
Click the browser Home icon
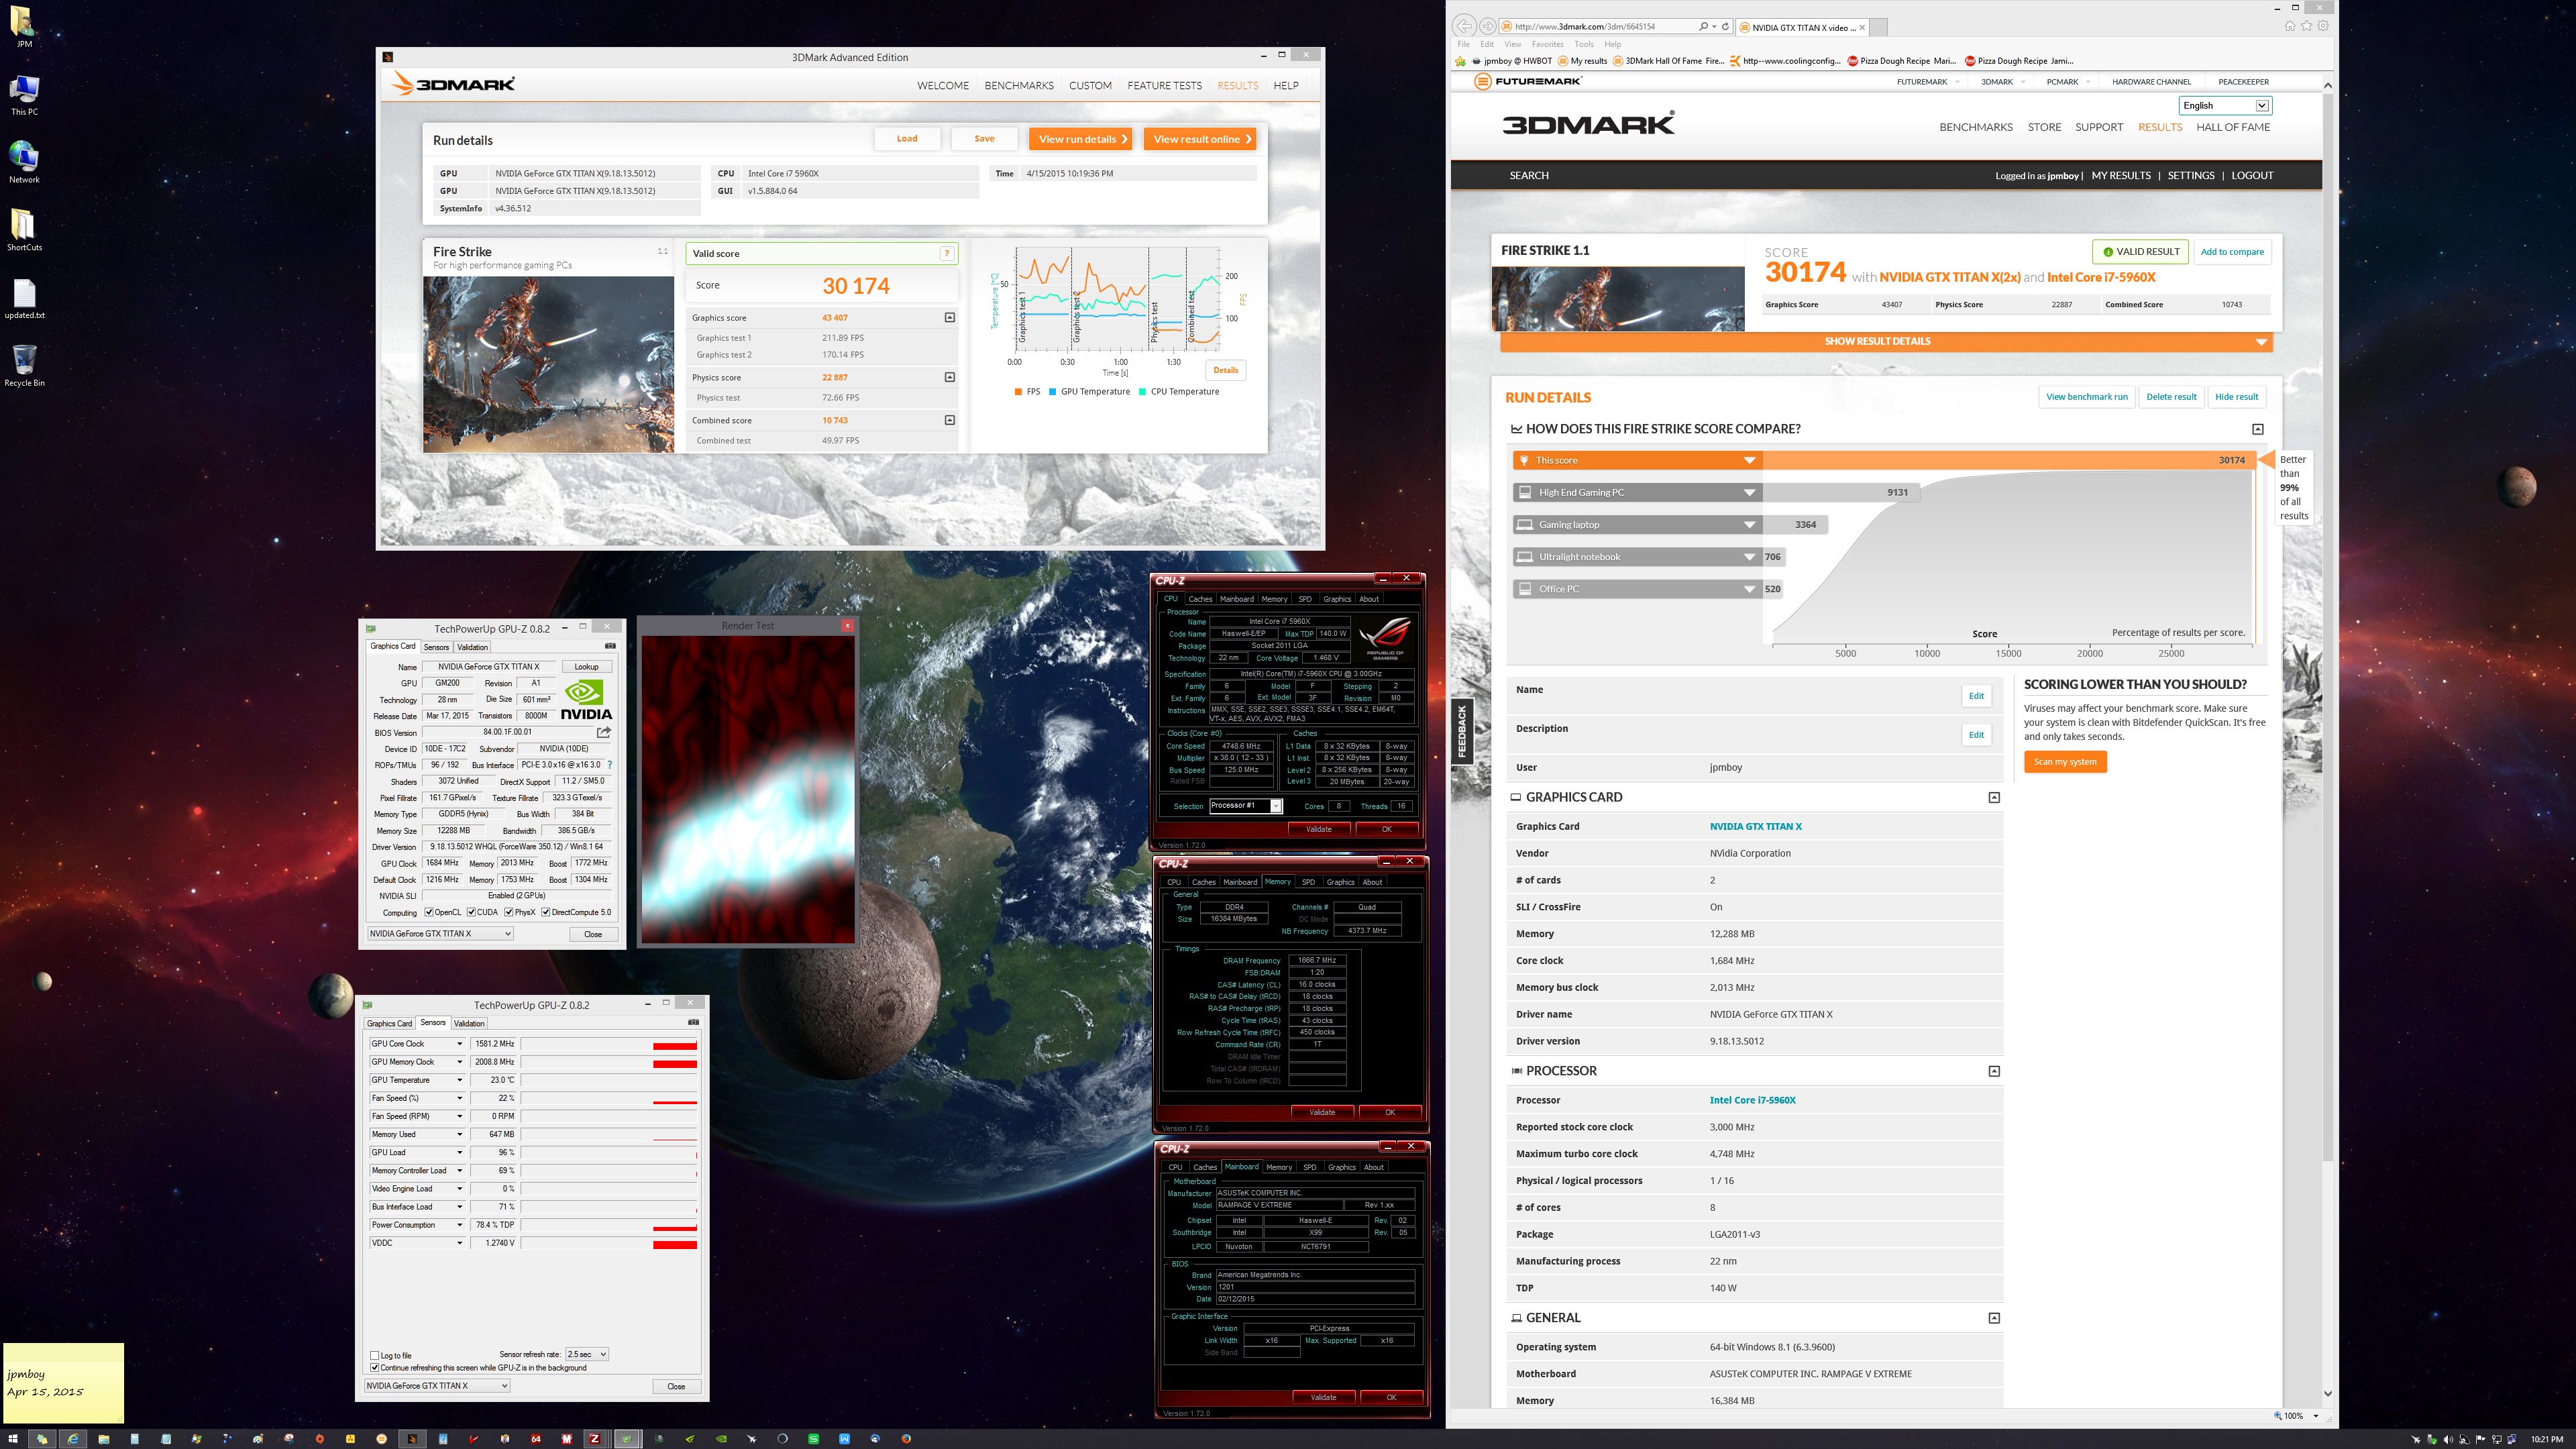tap(2289, 26)
